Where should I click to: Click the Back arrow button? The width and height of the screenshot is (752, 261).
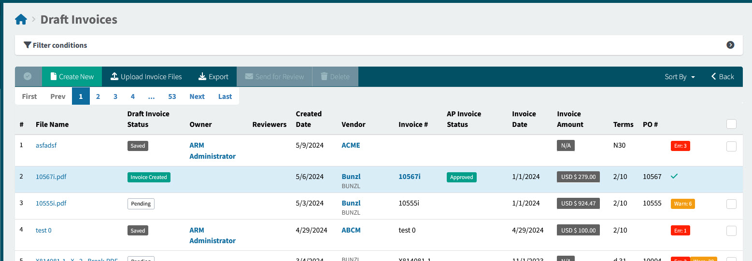[722, 77]
